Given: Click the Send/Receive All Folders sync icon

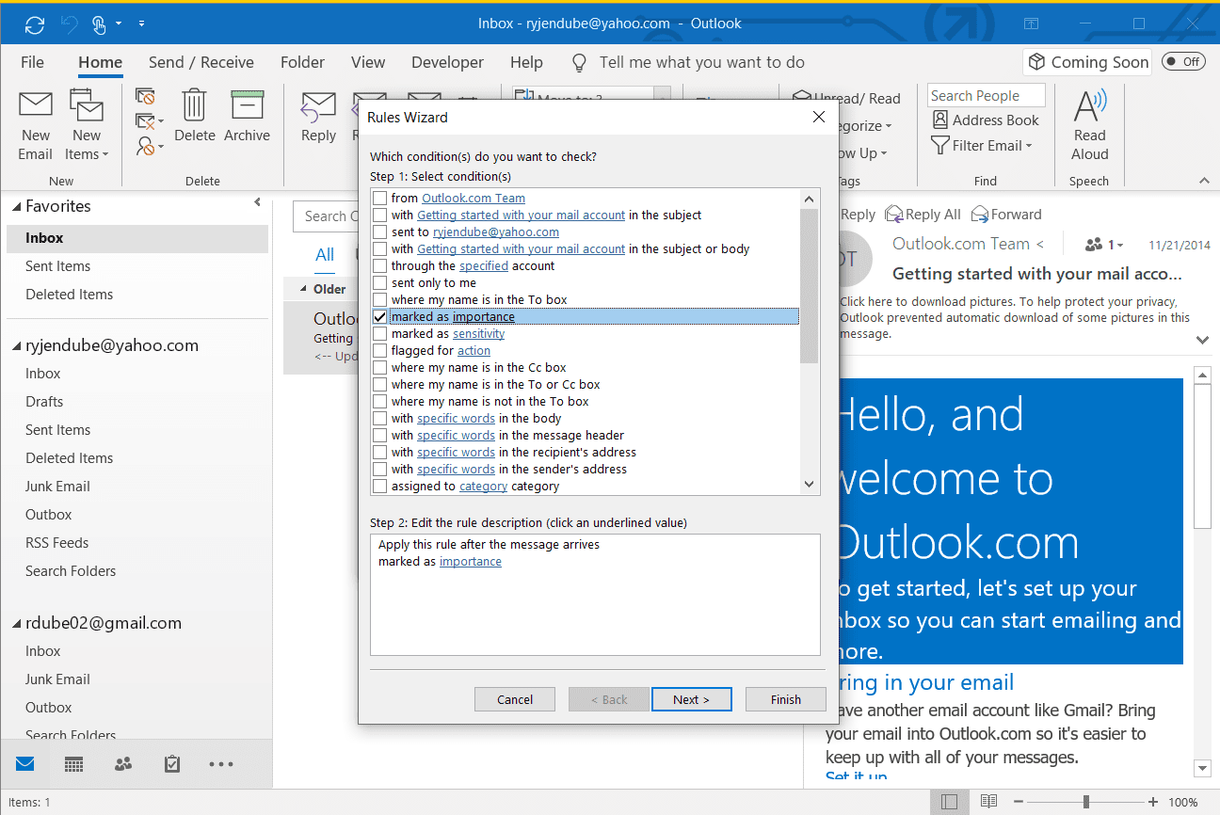Looking at the screenshot, I should pyautogui.click(x=35, y=24).
